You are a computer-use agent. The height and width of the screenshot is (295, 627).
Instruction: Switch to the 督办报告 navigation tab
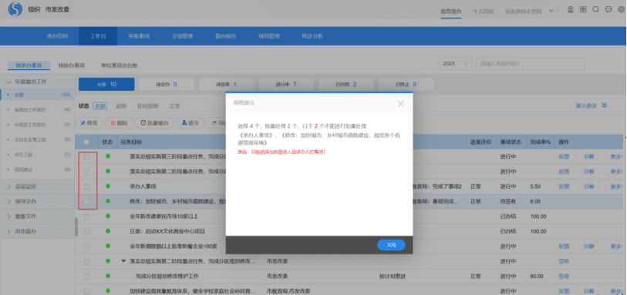[225, 36]
